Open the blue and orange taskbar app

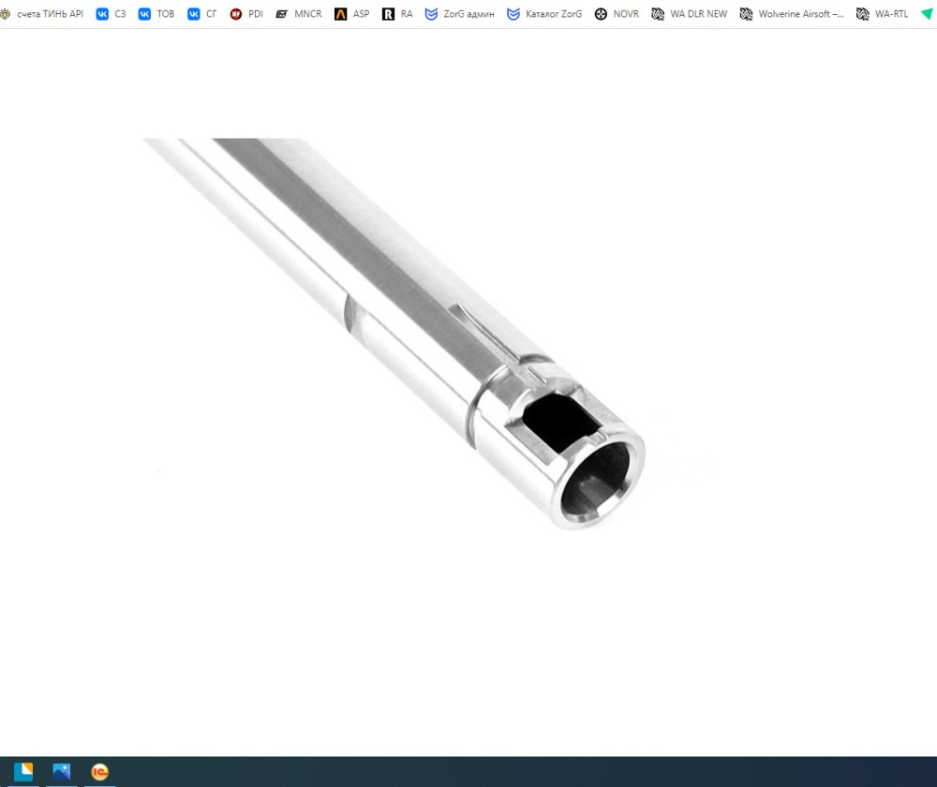[x=23, y=771]
